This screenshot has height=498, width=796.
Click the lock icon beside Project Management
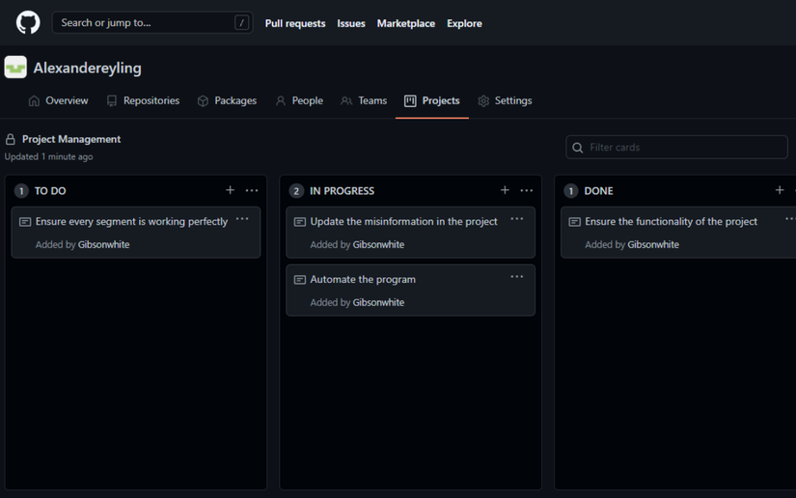point(11,139)
